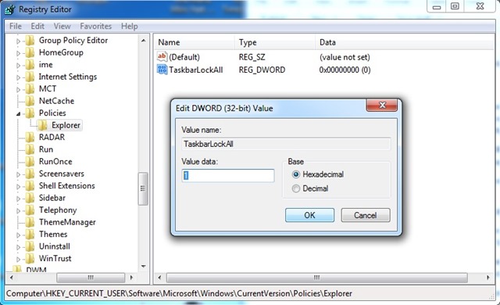Viewport: 500px width, 305px height.
Task: Cancel the Edit DWORD dialog
Action: pos(366,215)
